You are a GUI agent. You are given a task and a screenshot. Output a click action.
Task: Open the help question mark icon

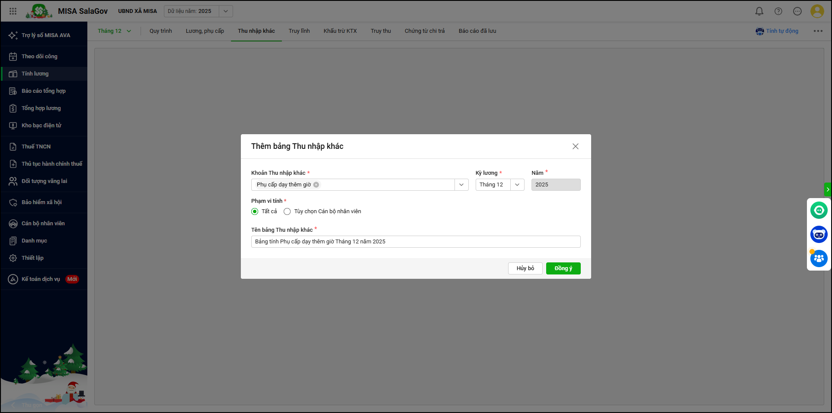tap(778, 11)
